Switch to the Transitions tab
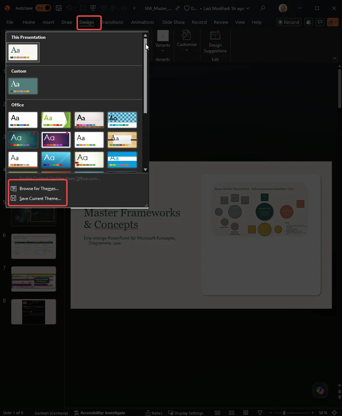342x416 pixels. (x=112, y=22)
